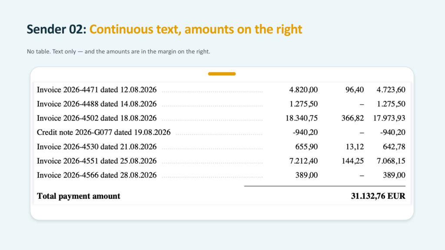This screenshot has height=250, width=445.
Task: Click the total 31.132,76 EUR
Action: pos(378,196)
